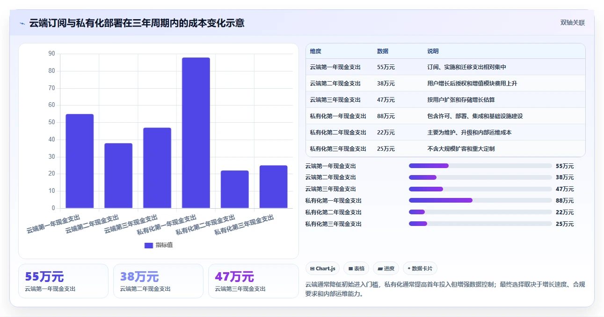Viewport: 604px width, 317px height.
Task: Open the 38万元 data card
Action: tap(158, 281)
